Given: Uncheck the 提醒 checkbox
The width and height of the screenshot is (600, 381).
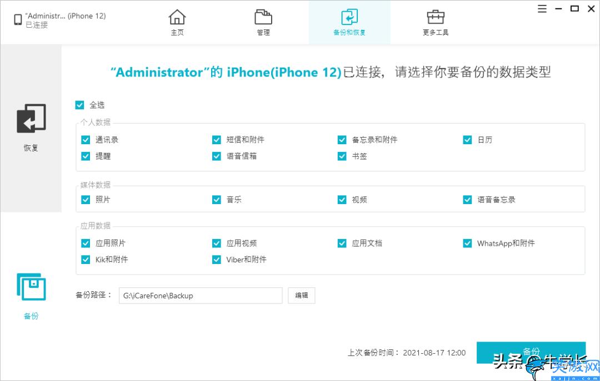Looking at the screenshot, I should point(86,156).
